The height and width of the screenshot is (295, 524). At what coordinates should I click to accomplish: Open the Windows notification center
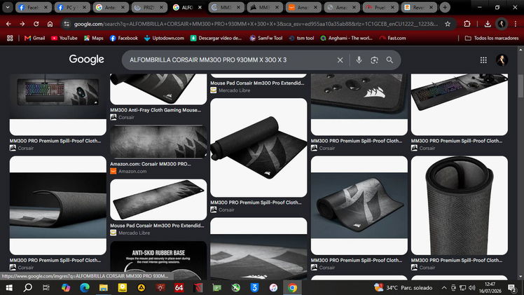(x=511, y=288)
